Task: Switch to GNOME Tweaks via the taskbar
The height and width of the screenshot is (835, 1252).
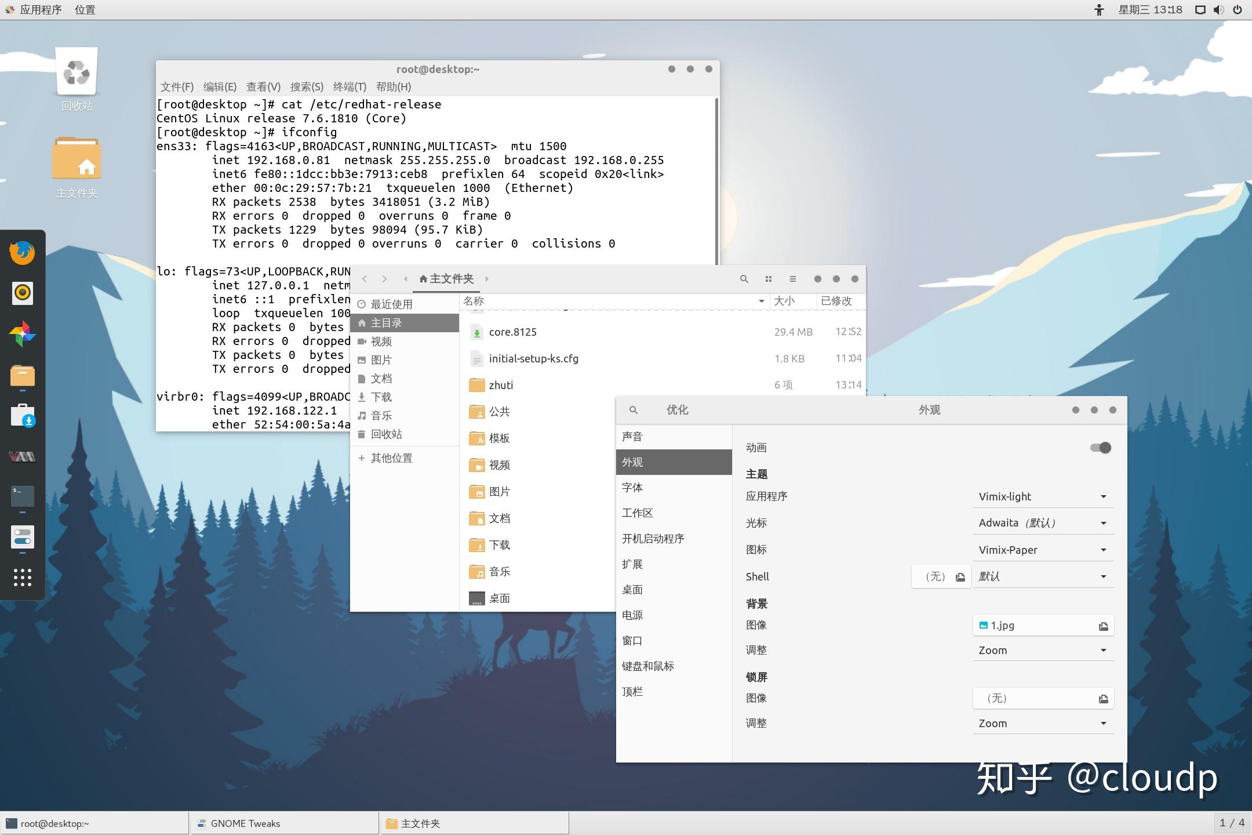Action: pos(246,823)
